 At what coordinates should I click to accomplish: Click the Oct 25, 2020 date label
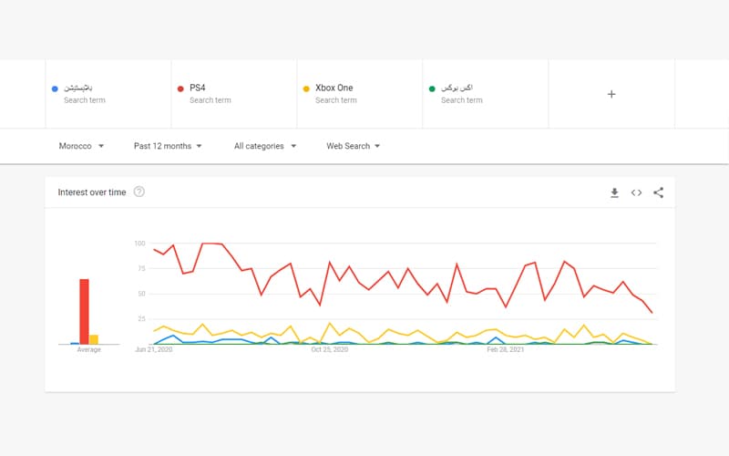pyautogui.click(x=329, y=349)
